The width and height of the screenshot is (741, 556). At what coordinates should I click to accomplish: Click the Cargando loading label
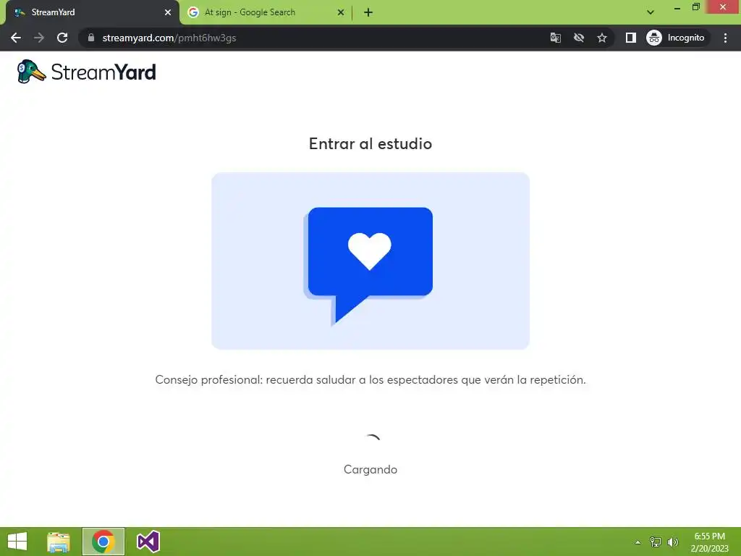pos(370,469)
